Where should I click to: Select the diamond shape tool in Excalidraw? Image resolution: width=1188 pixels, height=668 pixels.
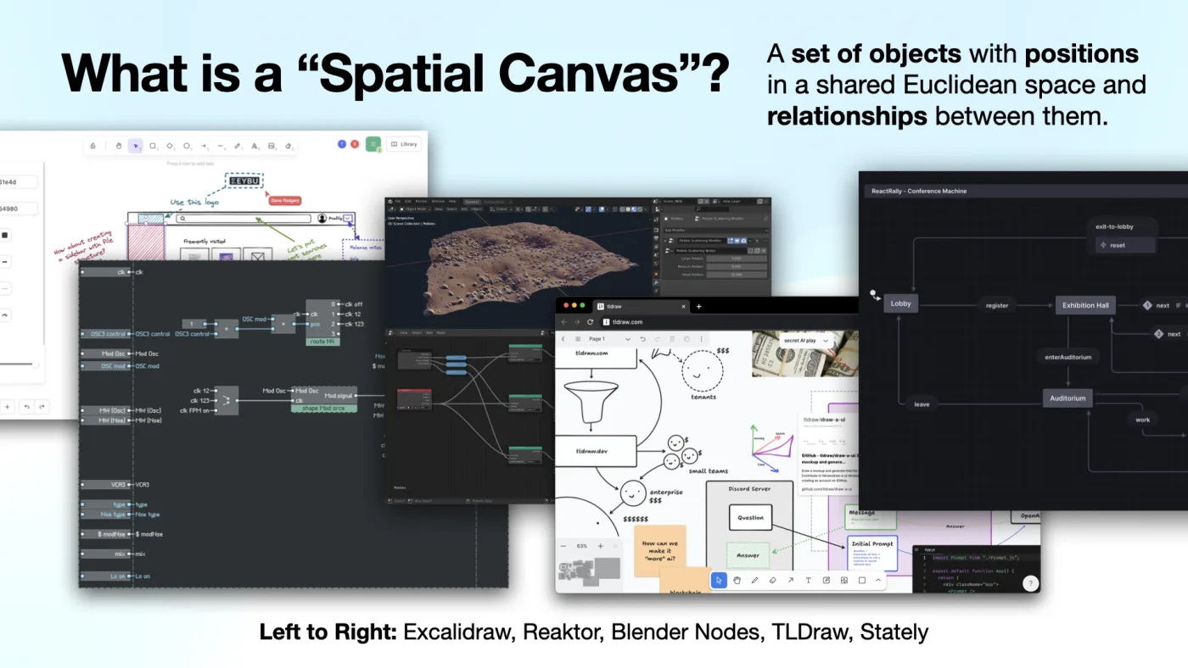(x=170, y=146)
